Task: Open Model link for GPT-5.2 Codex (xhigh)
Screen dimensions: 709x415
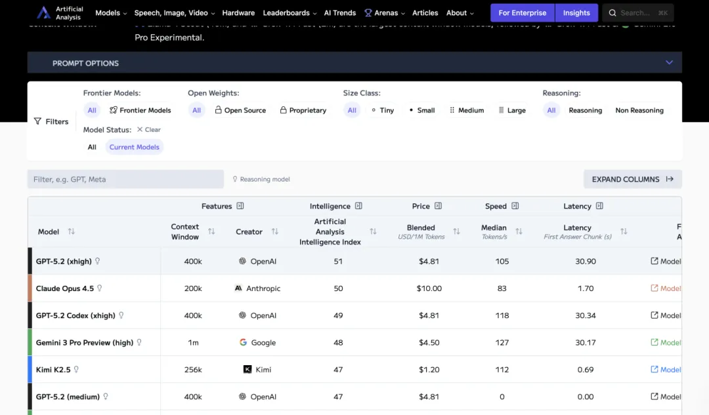Action: [x=666, y=315]
